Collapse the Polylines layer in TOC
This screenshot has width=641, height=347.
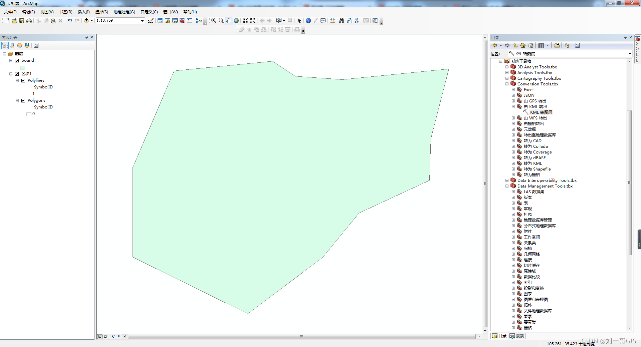point(17,80)
